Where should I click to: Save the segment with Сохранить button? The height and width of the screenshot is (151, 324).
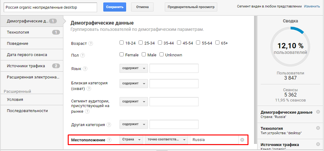(x=115, y=7)
